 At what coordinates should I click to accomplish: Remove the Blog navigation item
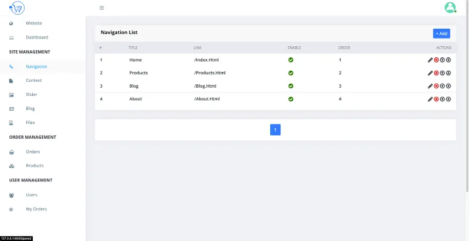coord(436,86)
